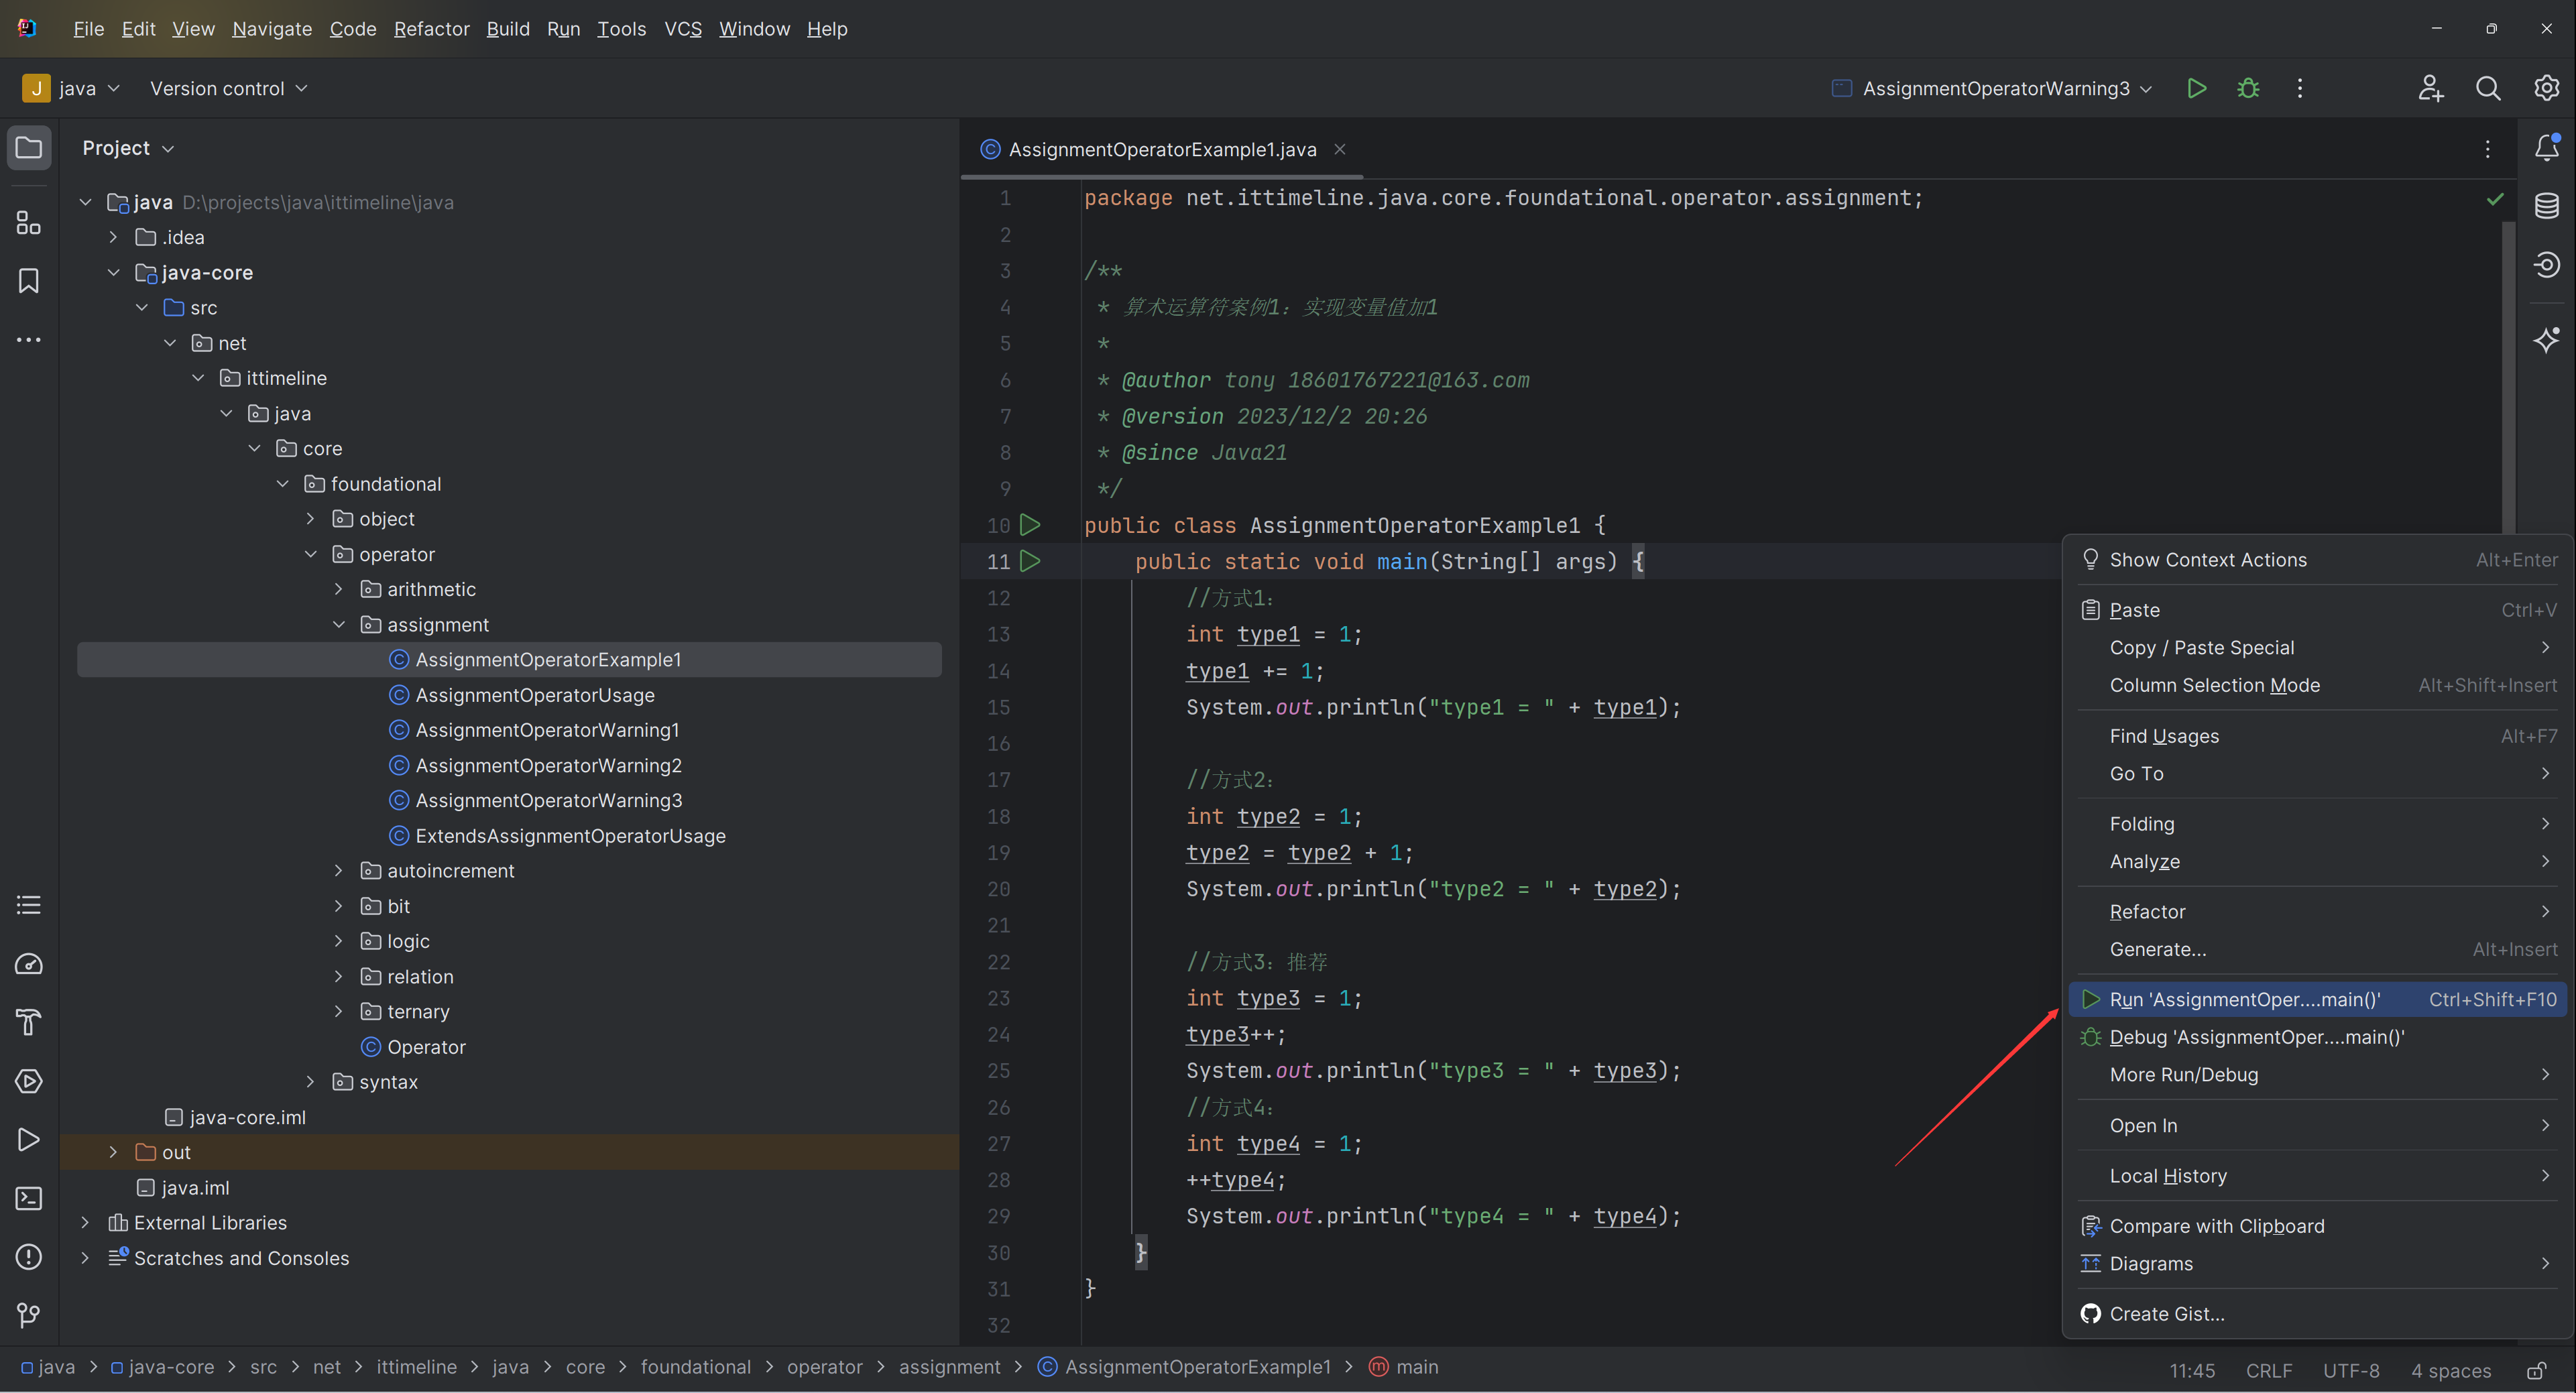Open run configuration AssignmentOperatorWarning3 dropdown

[x=1991, y=88]
